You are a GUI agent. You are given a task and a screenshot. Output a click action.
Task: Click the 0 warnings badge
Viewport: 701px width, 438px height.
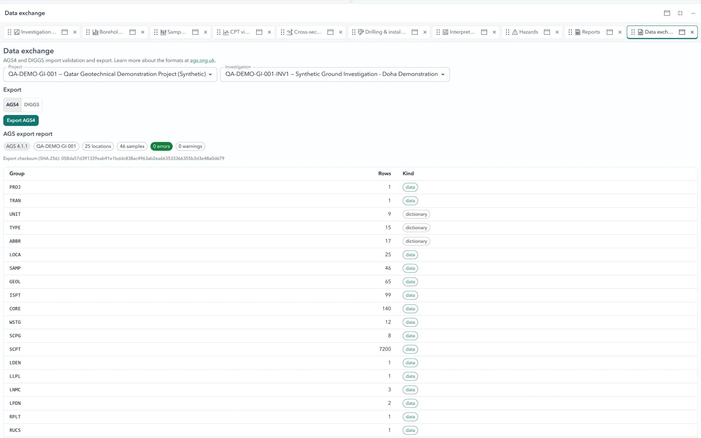click(190, 146)
